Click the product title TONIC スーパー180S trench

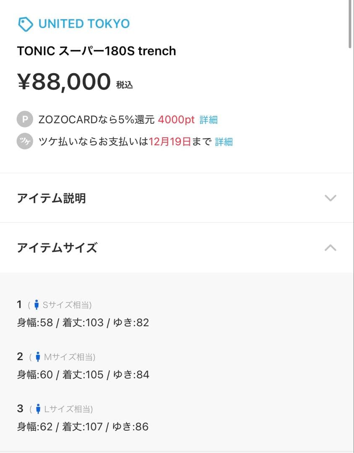coord(96,51)
